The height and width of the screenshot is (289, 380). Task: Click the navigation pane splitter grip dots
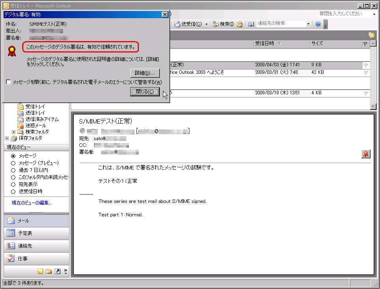(x=36, y=213)
